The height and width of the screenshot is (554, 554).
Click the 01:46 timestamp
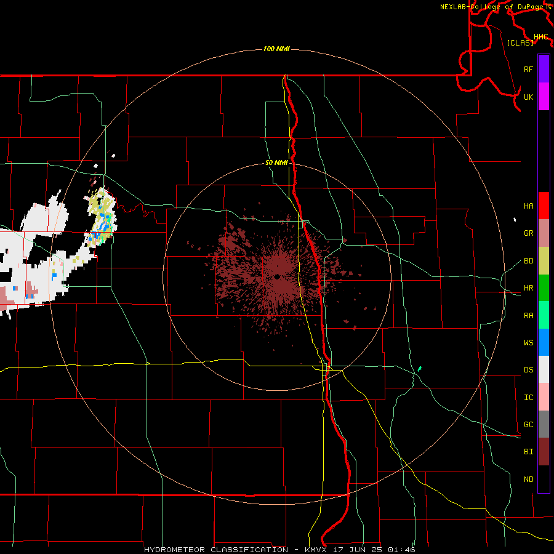point(401,550)
